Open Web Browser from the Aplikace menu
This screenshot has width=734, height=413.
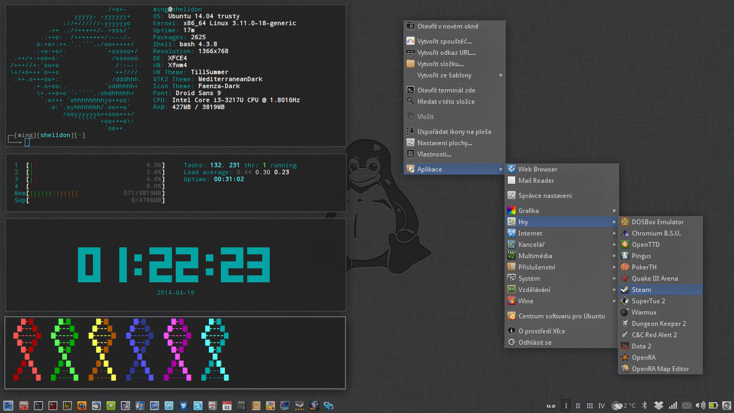point(562,169)
